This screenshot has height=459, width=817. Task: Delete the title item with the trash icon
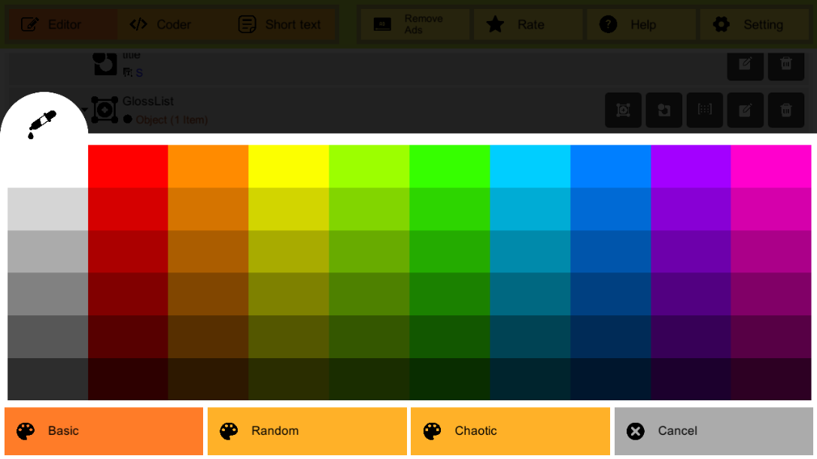click(x=786, y=64)
